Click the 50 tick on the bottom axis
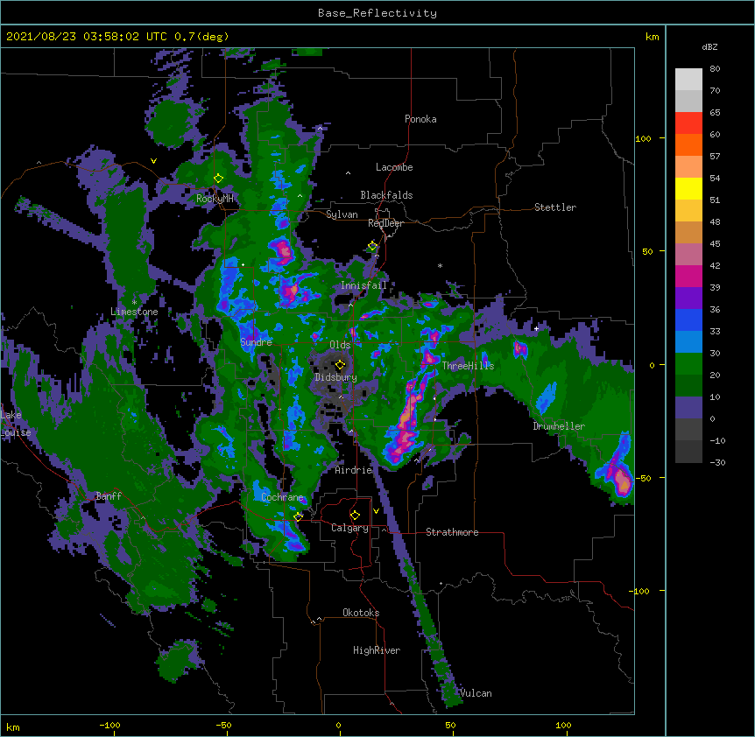Image resolution: width=755 pixels, height=737 pixels. click(x=451, y=726)
